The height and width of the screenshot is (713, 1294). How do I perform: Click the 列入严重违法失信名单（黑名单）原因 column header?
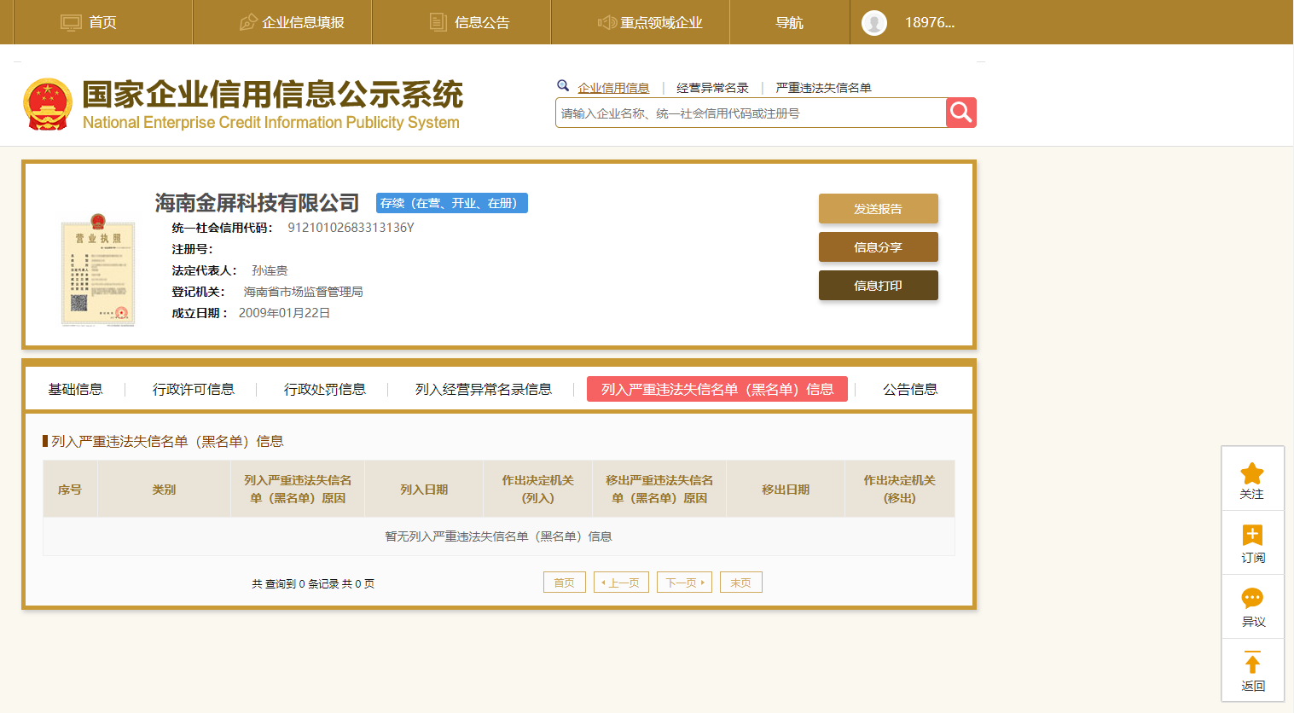(298, 490)
